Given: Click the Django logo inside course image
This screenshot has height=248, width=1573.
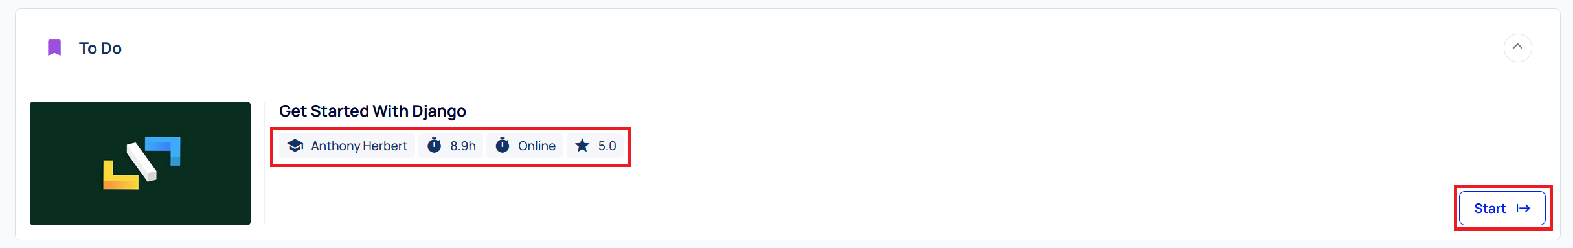Looking at the screenshot, I should coord(142,163).
